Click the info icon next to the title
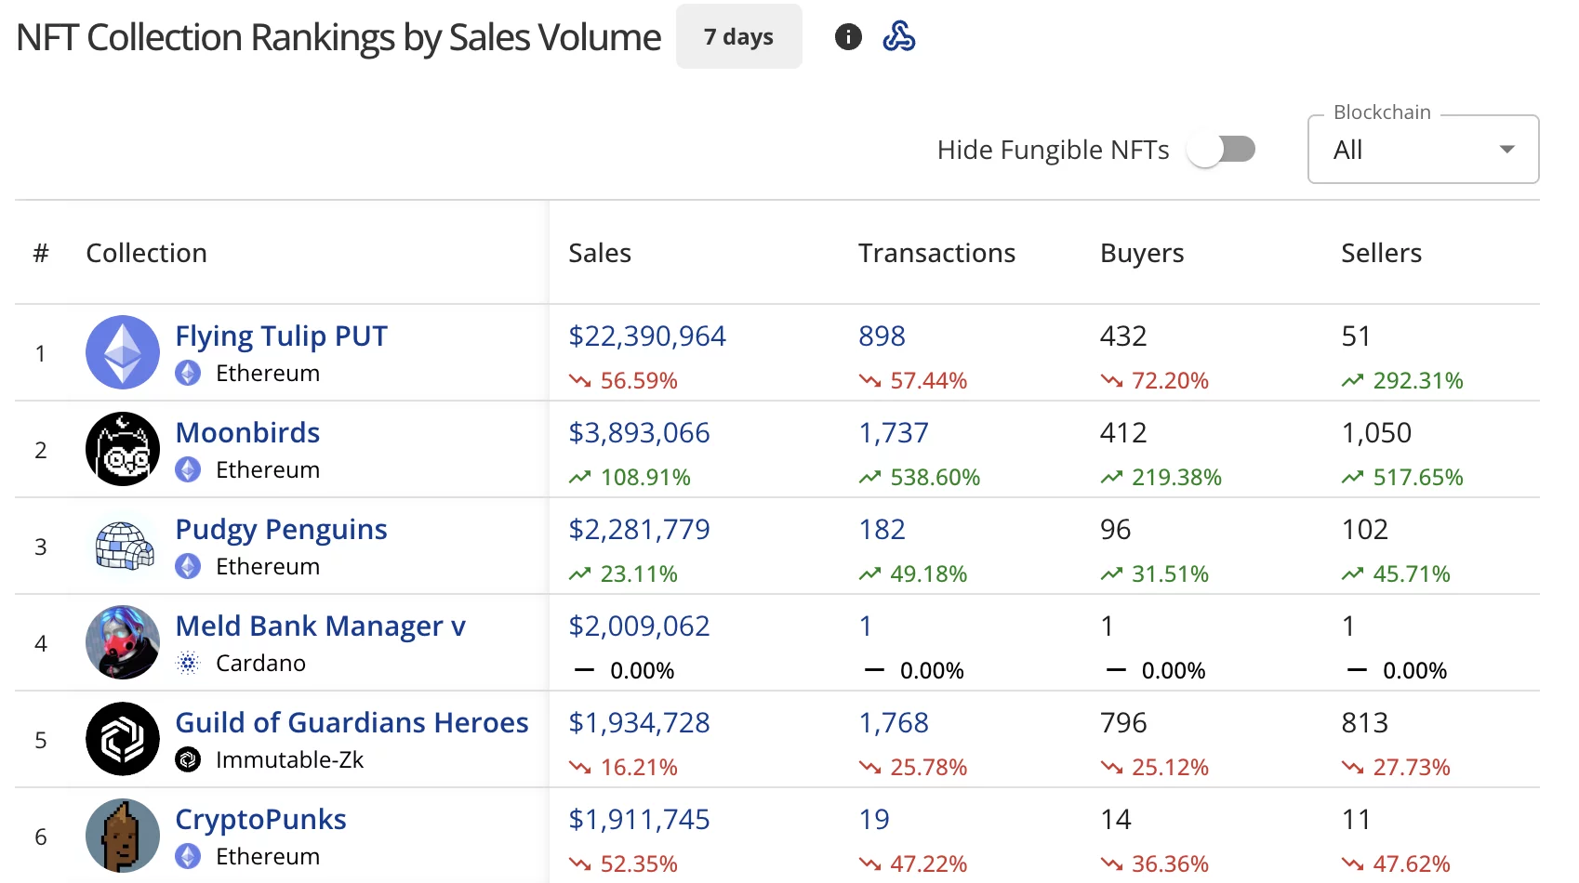The height and width of the screenshot is (883, 1579). point(847,37)
